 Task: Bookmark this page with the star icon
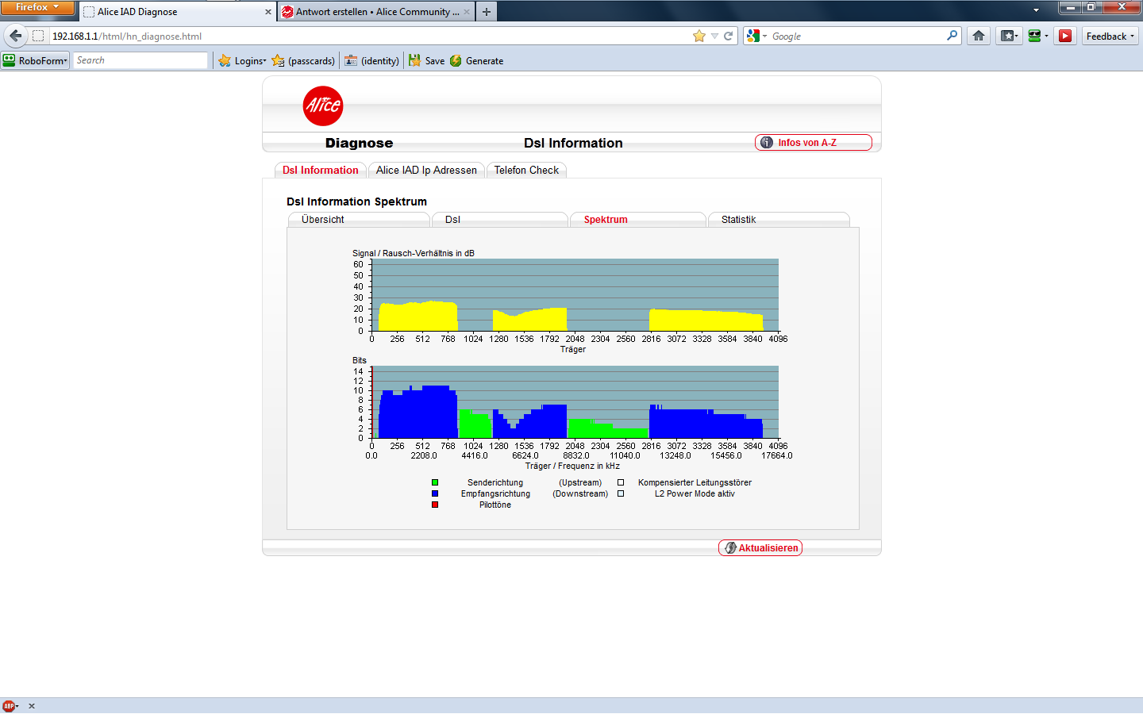point(698,36)
